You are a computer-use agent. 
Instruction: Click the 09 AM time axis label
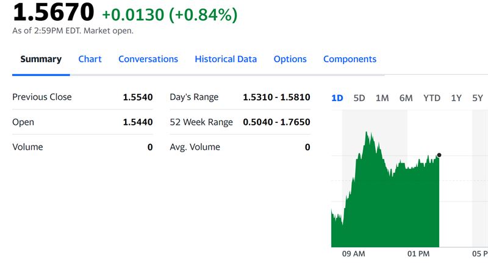(353, 253)
